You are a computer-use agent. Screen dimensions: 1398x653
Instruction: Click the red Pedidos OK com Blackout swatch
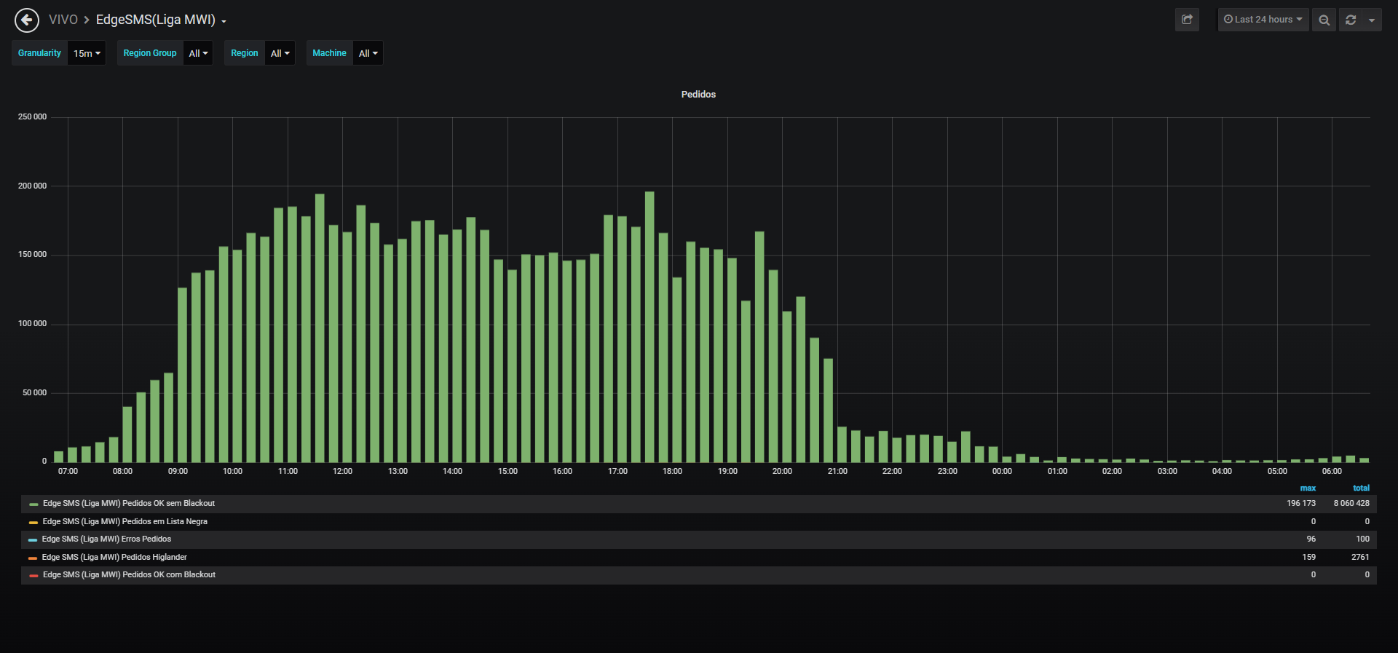(33, 575)
